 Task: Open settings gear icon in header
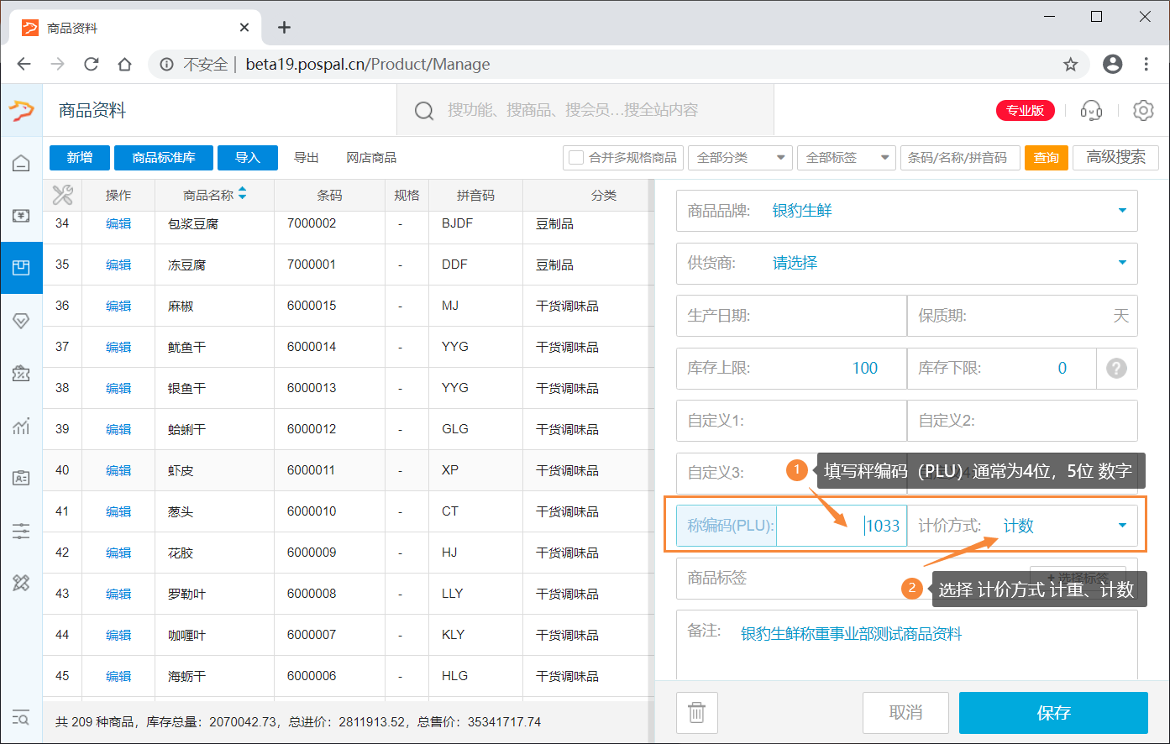[1143, 110]
